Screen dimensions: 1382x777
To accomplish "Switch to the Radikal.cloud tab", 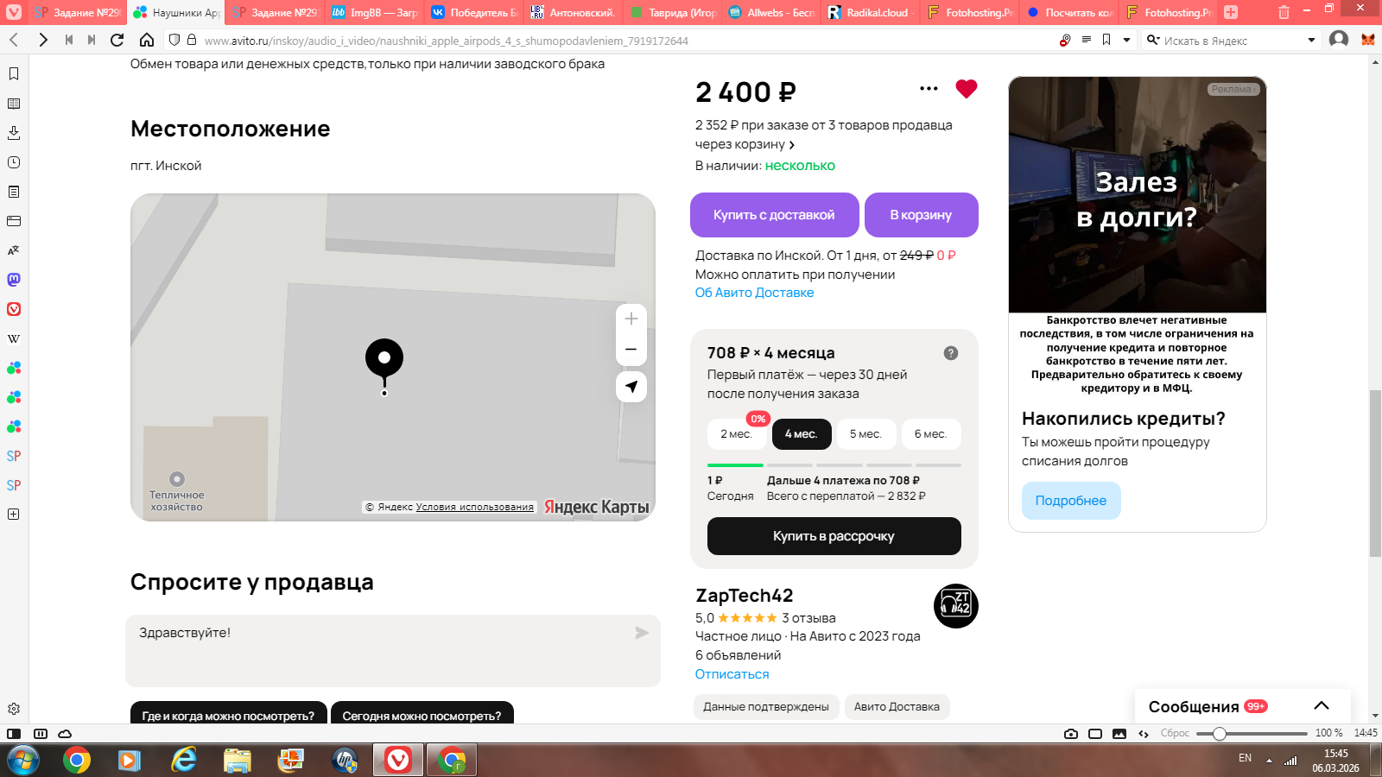I will [x=871, y=12].
